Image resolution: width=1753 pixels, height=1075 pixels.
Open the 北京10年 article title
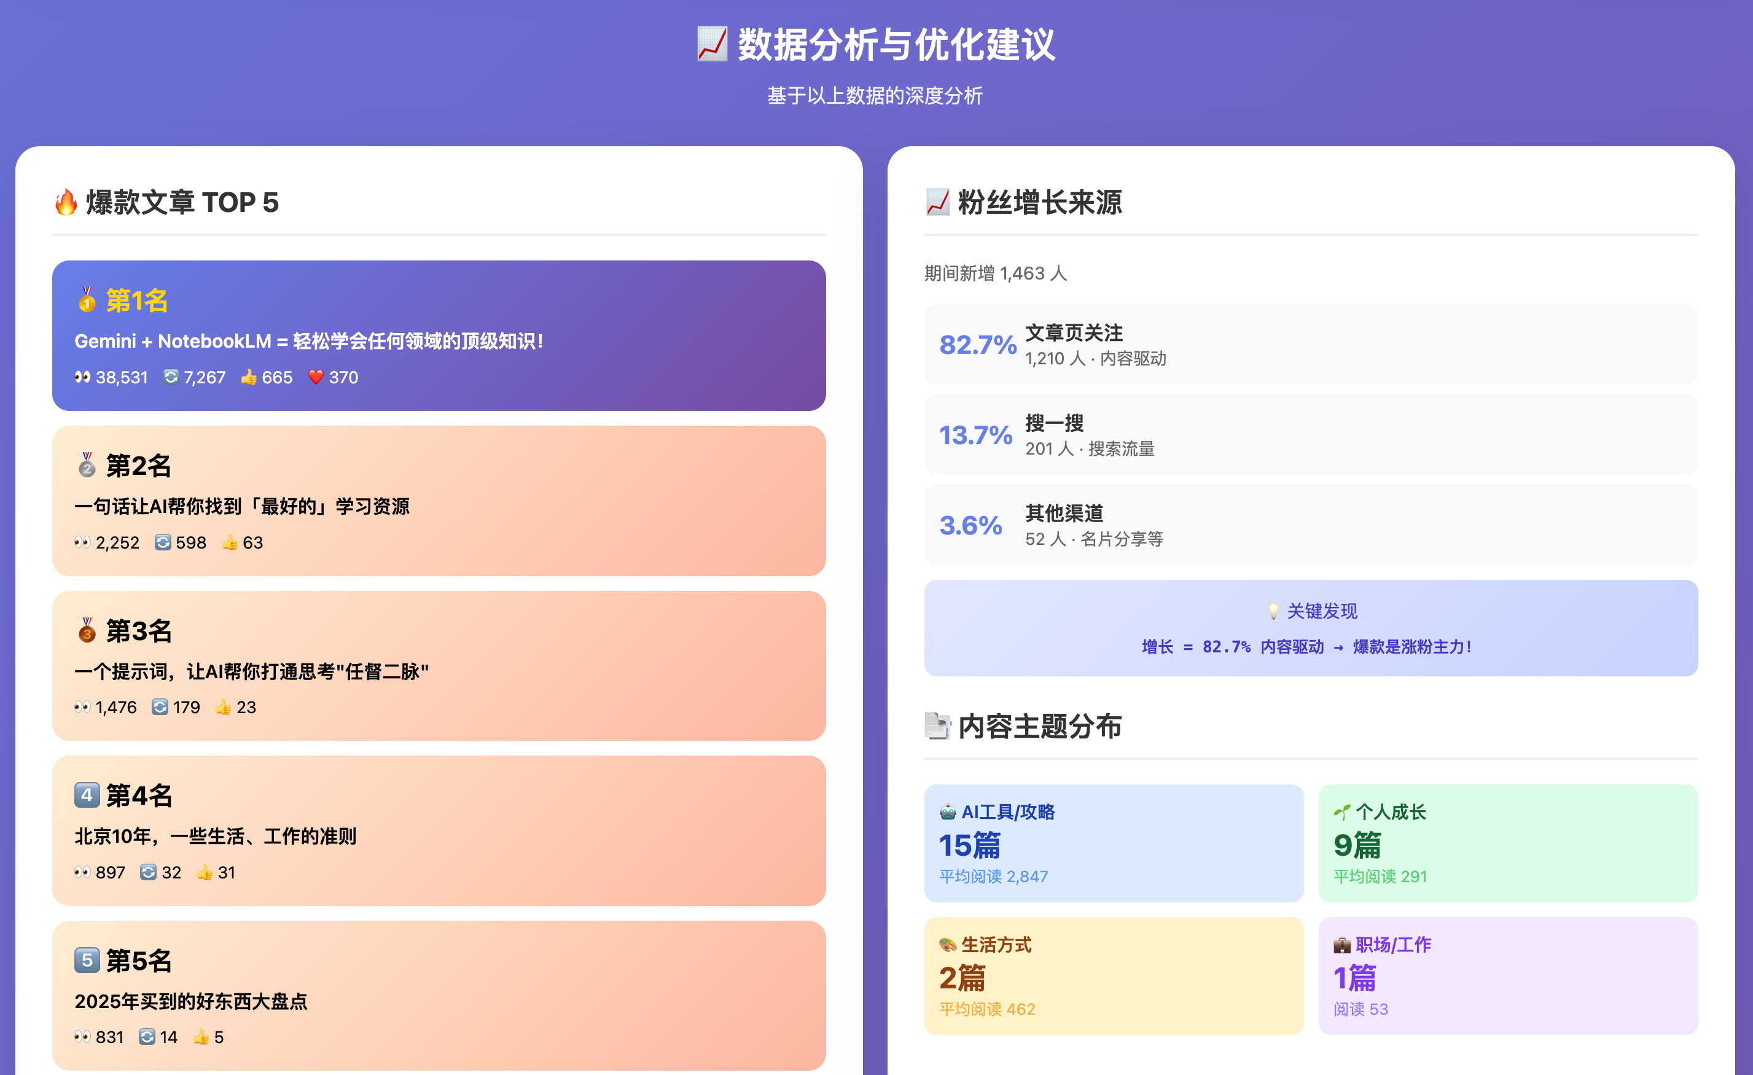point(216,836)
